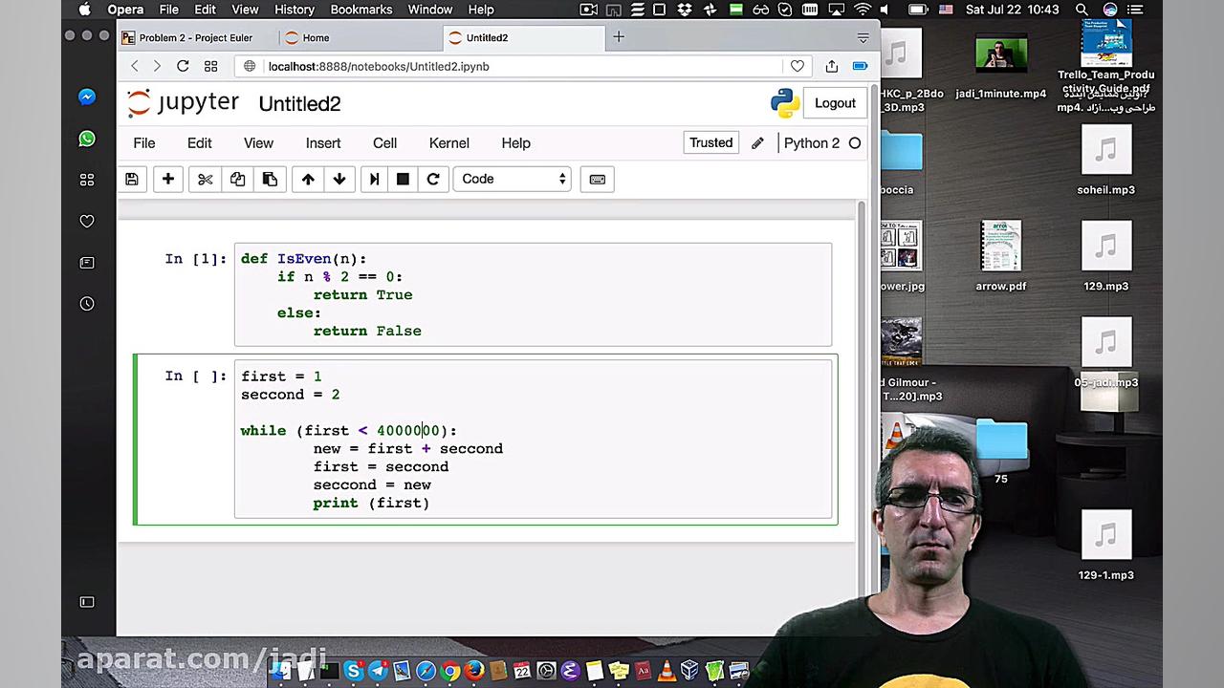
Task: Interrupt the kernel with the stop icon
Action: click(403, 179)
